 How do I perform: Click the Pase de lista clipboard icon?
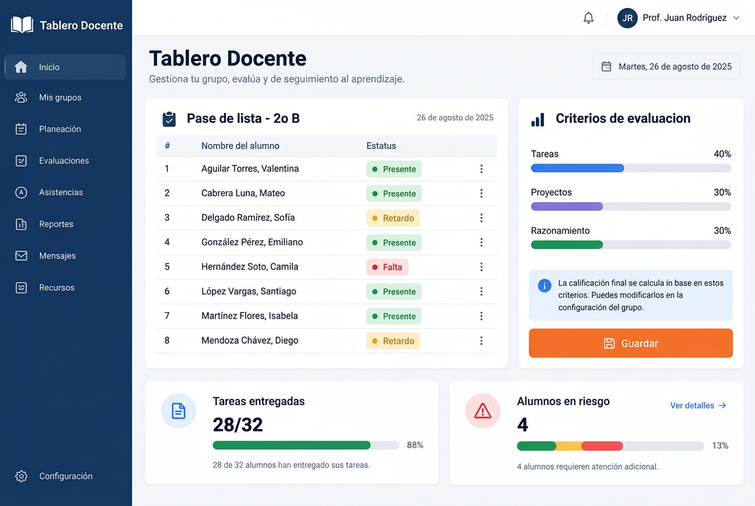pos(169,119)
